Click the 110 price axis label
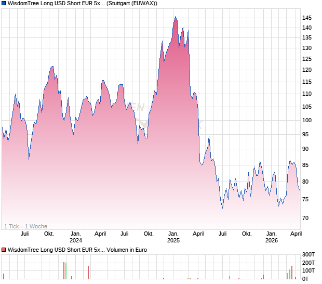The width and height of the screenshot is (322, 284). (307, 94)
